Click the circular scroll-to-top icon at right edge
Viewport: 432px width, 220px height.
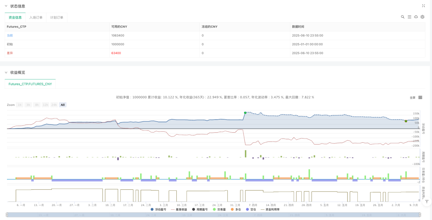[x=427, y=201]
